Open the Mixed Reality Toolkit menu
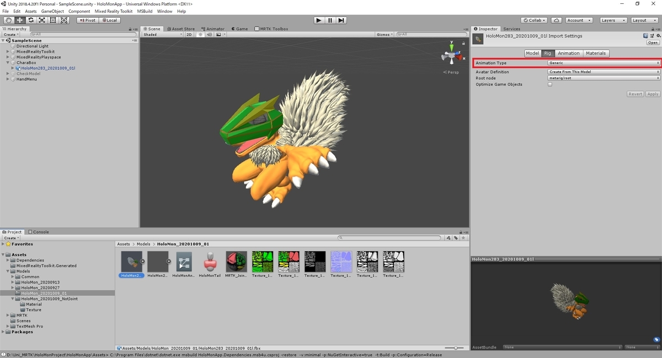Viewport: 662px width, 358px height. pos(114,11)
